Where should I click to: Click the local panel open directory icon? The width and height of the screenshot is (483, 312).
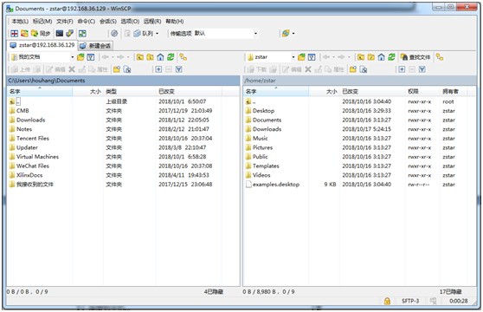80,57
